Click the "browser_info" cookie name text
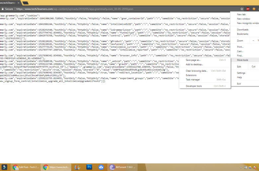This screenshot has width=259, height=171. point(129,56)
